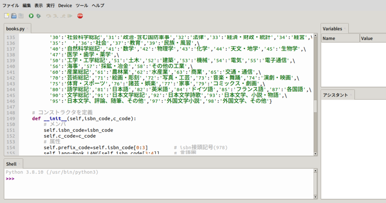Click the Open file toolbar icon
This screenshot has width=386, height=203.
click(14, 16)
